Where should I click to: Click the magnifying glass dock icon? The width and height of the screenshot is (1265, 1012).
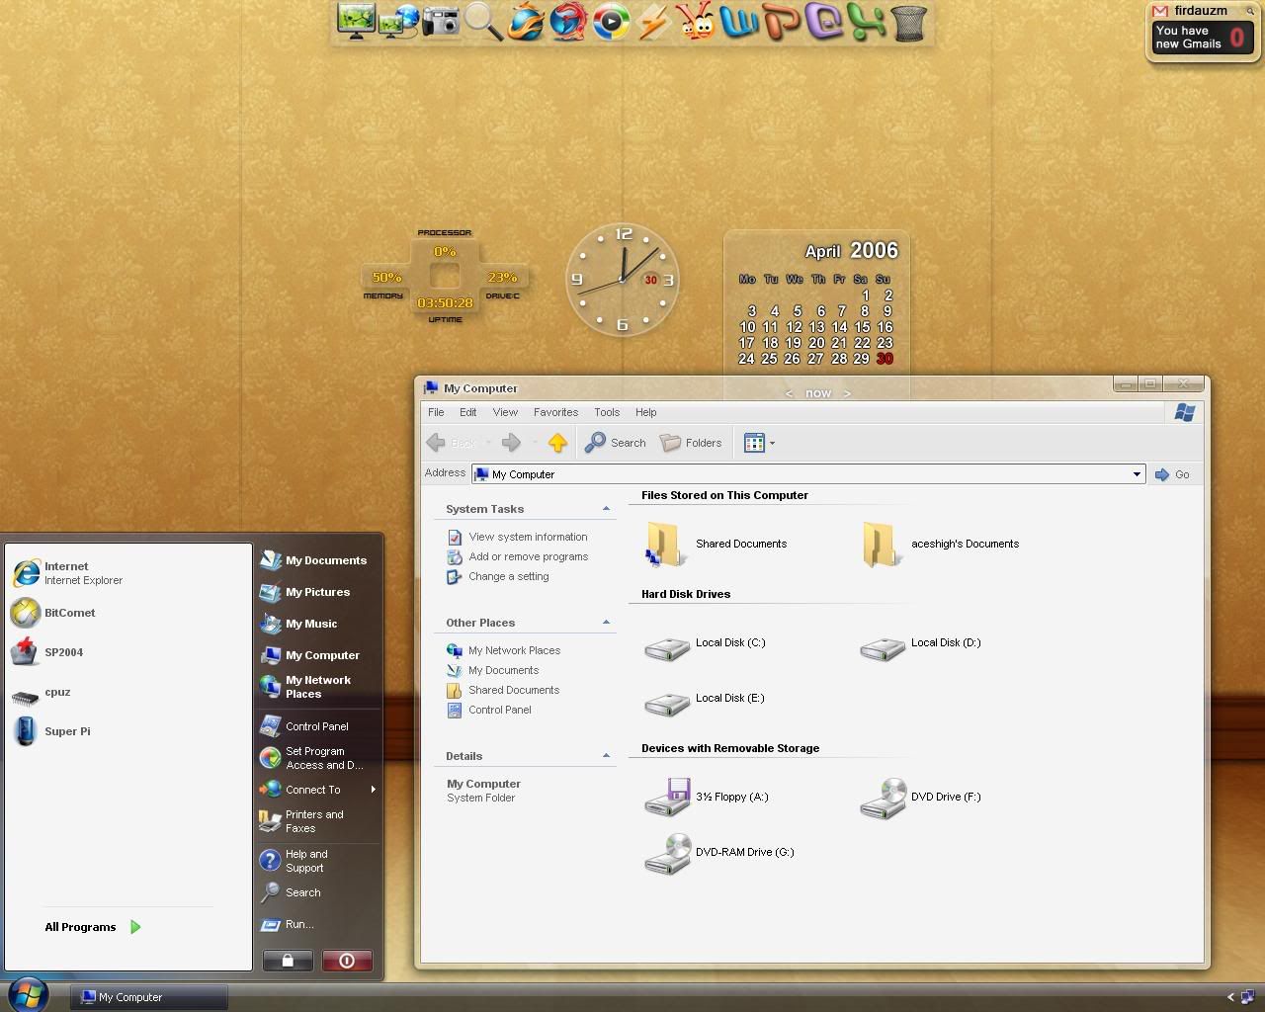pyautogui.click(x=483, y=22)
